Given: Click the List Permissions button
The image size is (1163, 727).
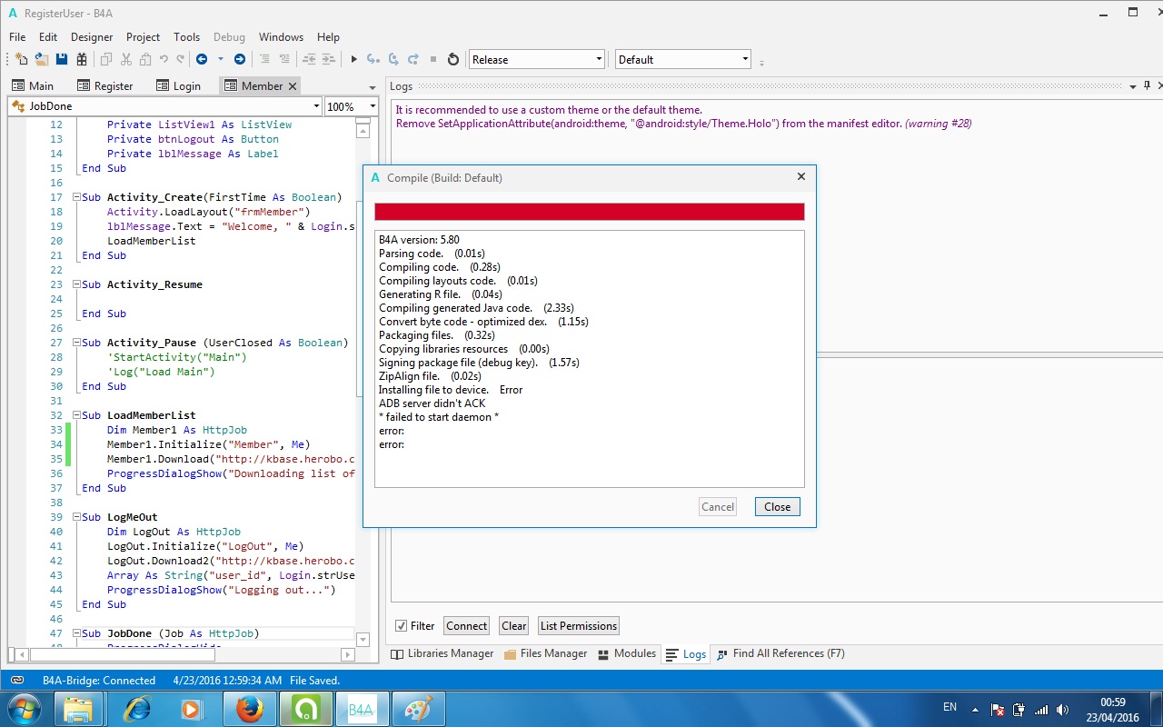Looking at the screenshot, I should pos(579,625).
